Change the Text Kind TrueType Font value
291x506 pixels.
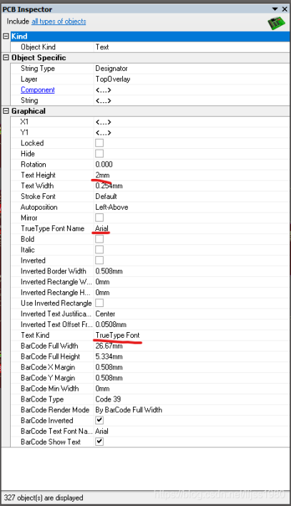point(192,335)
